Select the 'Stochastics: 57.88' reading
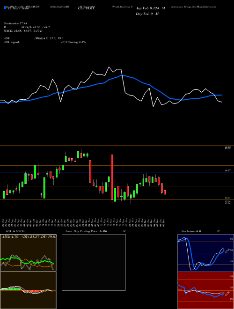 point(15,23)
